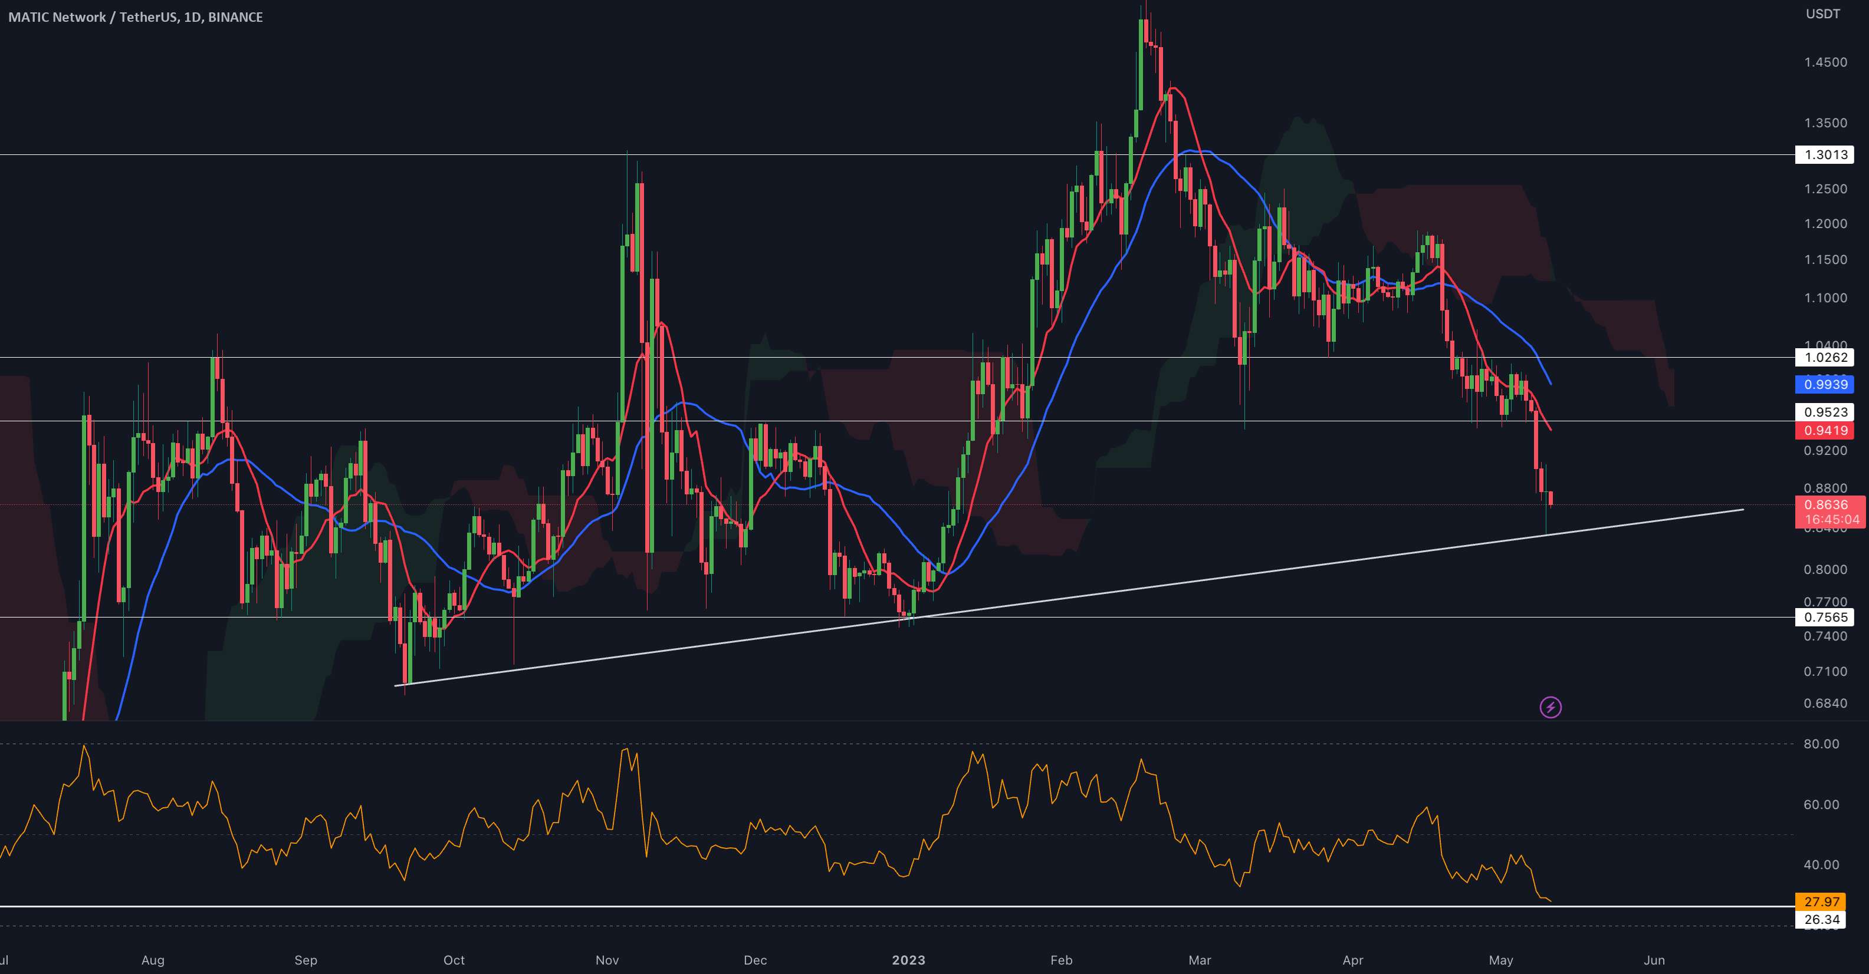Click the 40.00 RSI scale tick
This screenshot has width=1869, height=974.
[1821, 864]
